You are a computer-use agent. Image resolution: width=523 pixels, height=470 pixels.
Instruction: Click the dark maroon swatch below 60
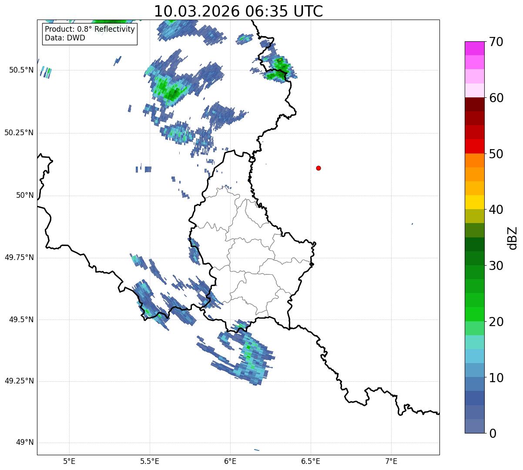point(475,104)
